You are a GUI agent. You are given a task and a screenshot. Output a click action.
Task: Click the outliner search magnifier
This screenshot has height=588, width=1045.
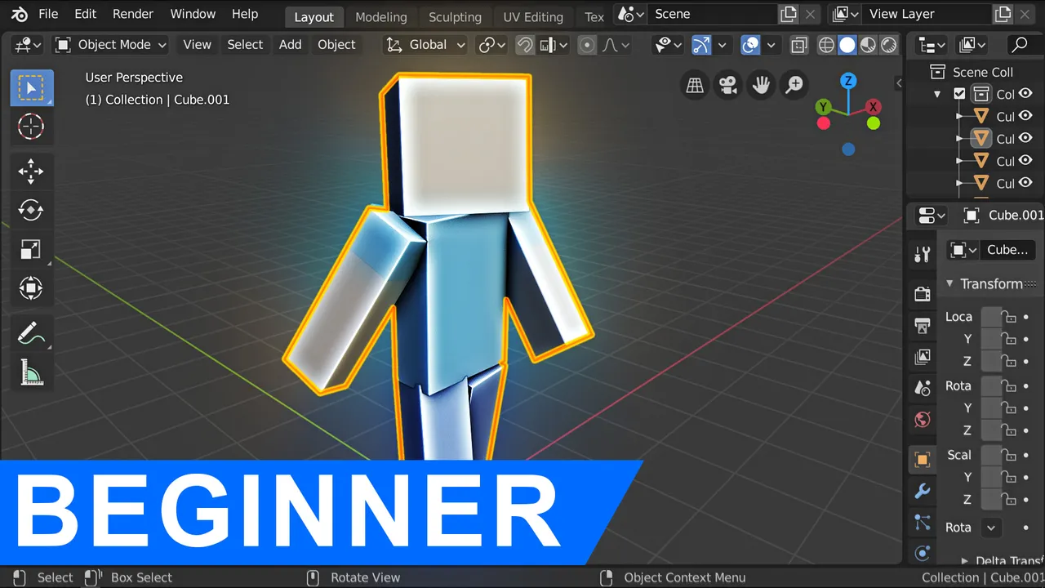(x=1019, y=45)
